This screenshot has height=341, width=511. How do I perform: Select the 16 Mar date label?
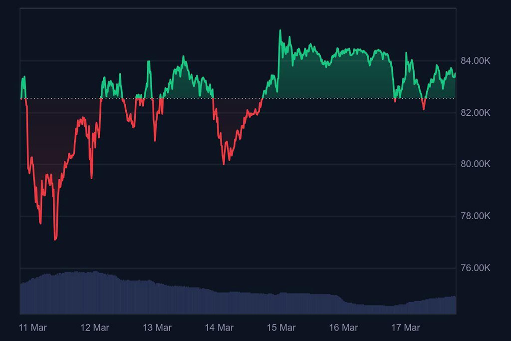343,328
